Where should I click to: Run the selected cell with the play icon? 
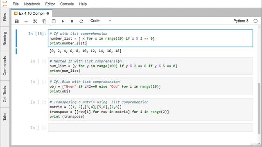pyautogui.click(x=63, y=21)
